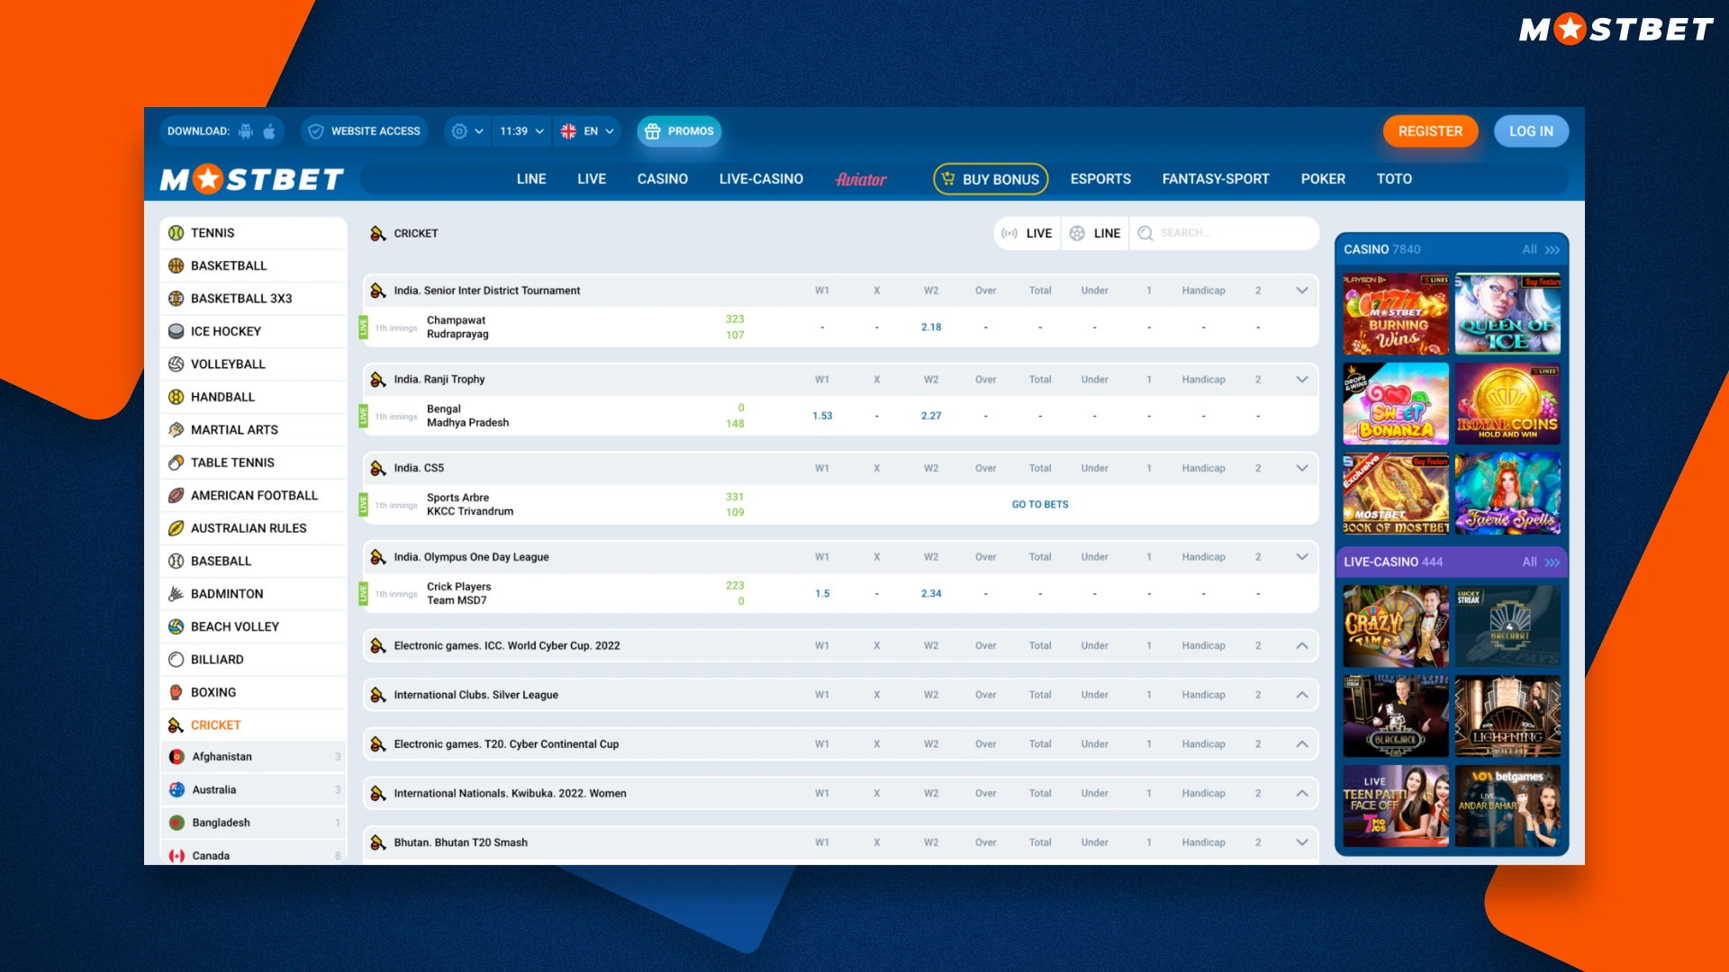Click the Afghanistan flag icon
Screen dimensions: 1729x972
coord(177,757)
